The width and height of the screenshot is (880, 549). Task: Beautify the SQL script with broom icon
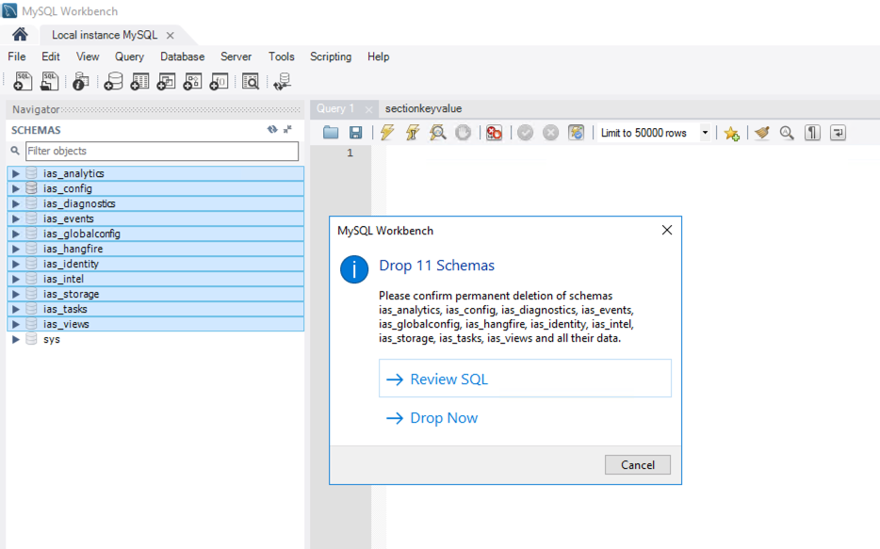(761, 132)
